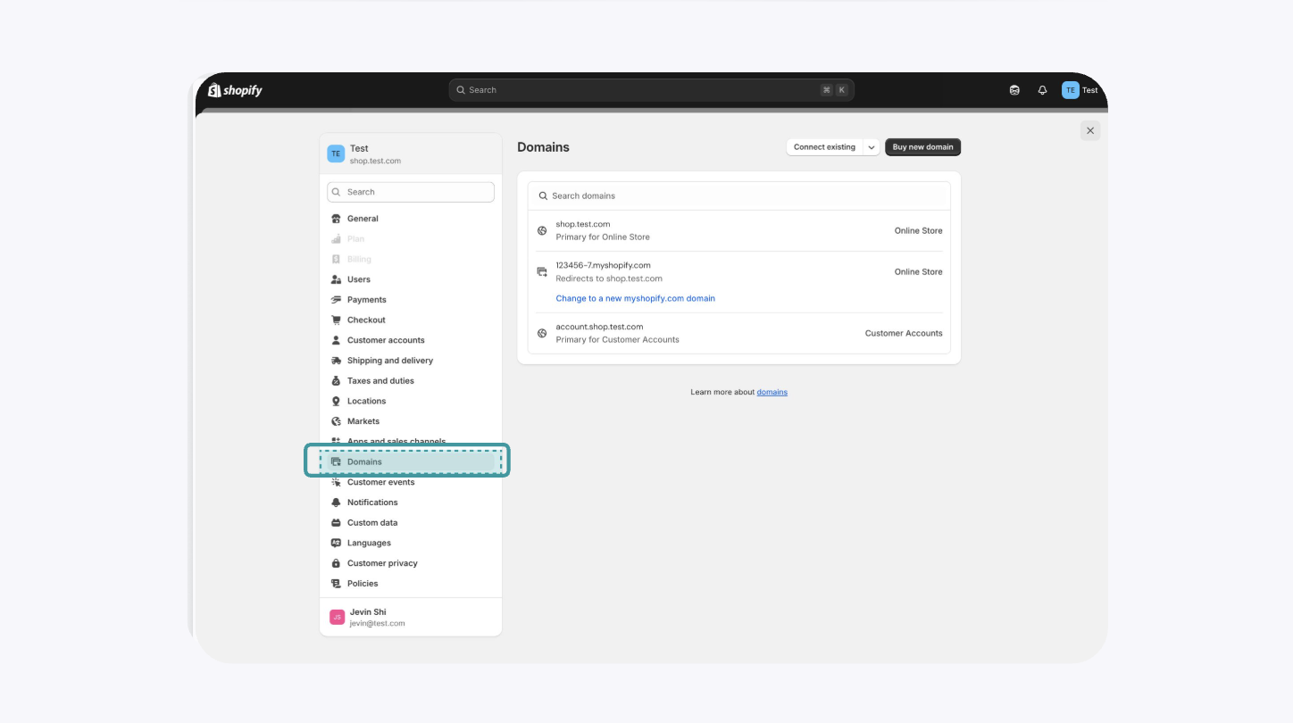Click the Shopify logo in top bar
The height and width of the screenshot is (723, 1293).
(x=235, y=90)
